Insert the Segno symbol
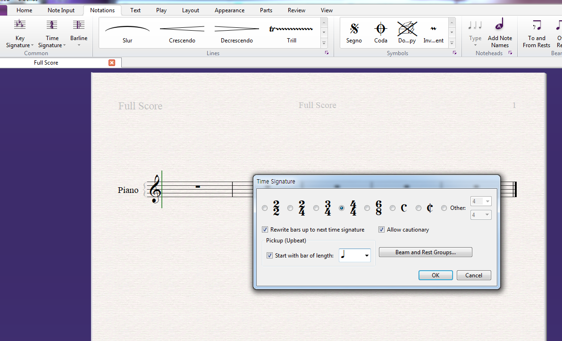This screenshot has height=341, width=562. (x=354, y=33)
